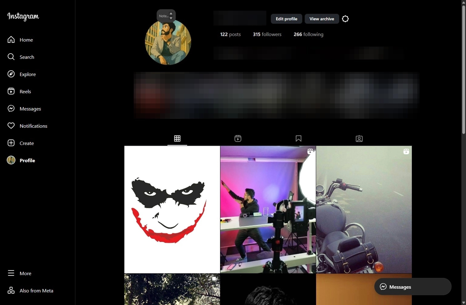Switch to the Reels tab on the profile
The height and width of the screenshot is (305, 466).
[x=238, y=139]
